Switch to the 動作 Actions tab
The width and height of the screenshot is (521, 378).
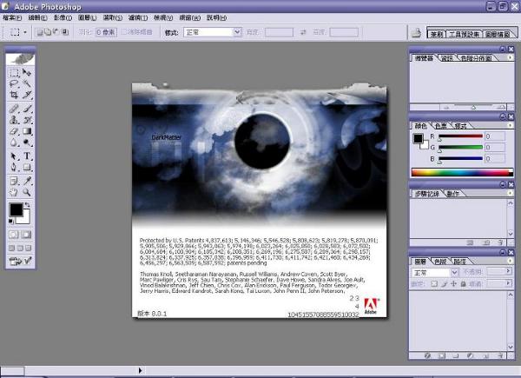click(x=452, y=194)
